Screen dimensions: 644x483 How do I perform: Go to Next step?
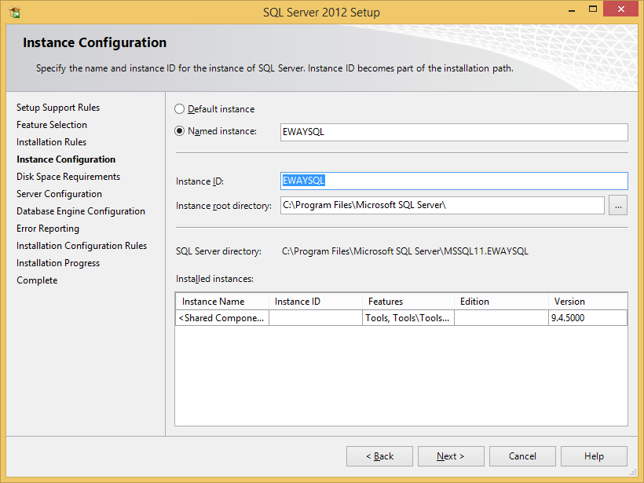[x=451, y=456]
